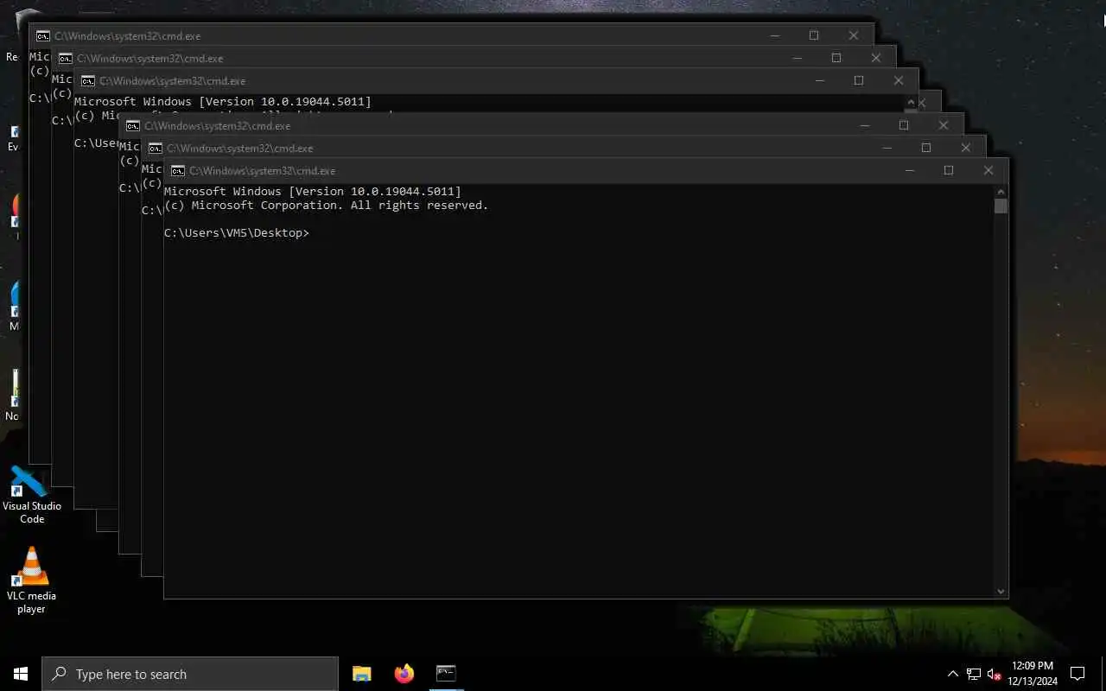Close the rearmost cmd window
The width and height of the screenshot is (1106, 691).
(x=854, y=35)
